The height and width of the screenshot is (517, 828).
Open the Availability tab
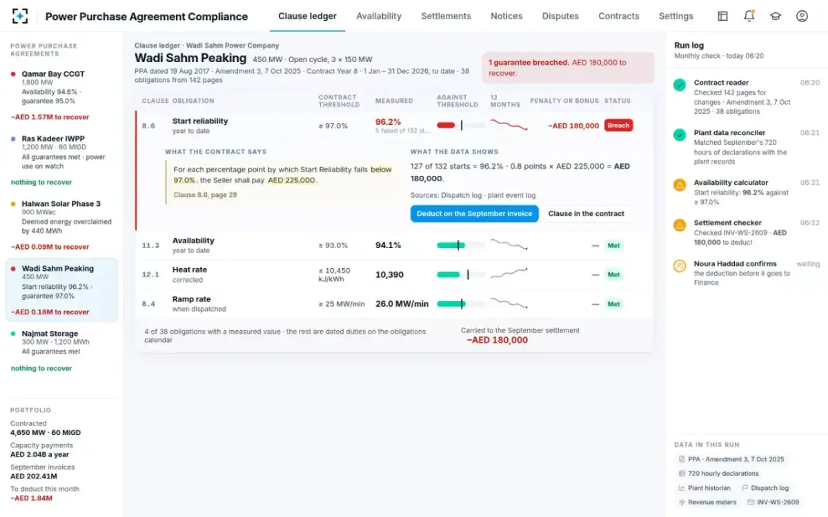click(379, 16)
